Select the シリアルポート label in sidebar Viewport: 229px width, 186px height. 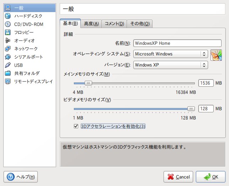[28, 57]
